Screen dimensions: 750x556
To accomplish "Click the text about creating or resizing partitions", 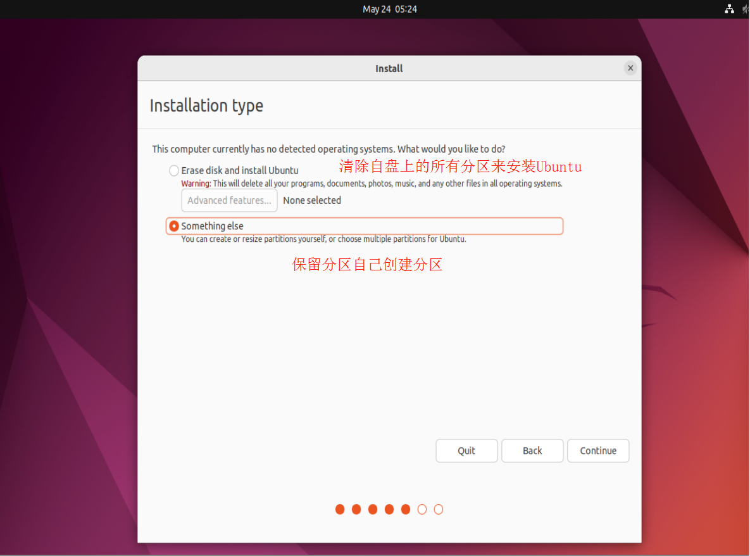I will tap(323, 239).
